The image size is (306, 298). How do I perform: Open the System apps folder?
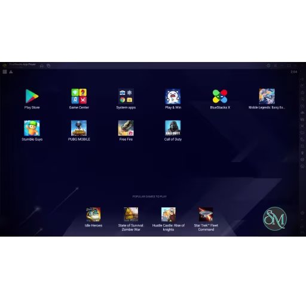coord(126,97)
